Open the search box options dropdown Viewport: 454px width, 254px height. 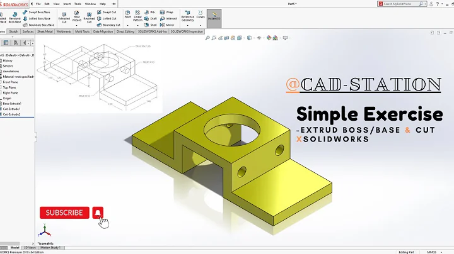426,4
